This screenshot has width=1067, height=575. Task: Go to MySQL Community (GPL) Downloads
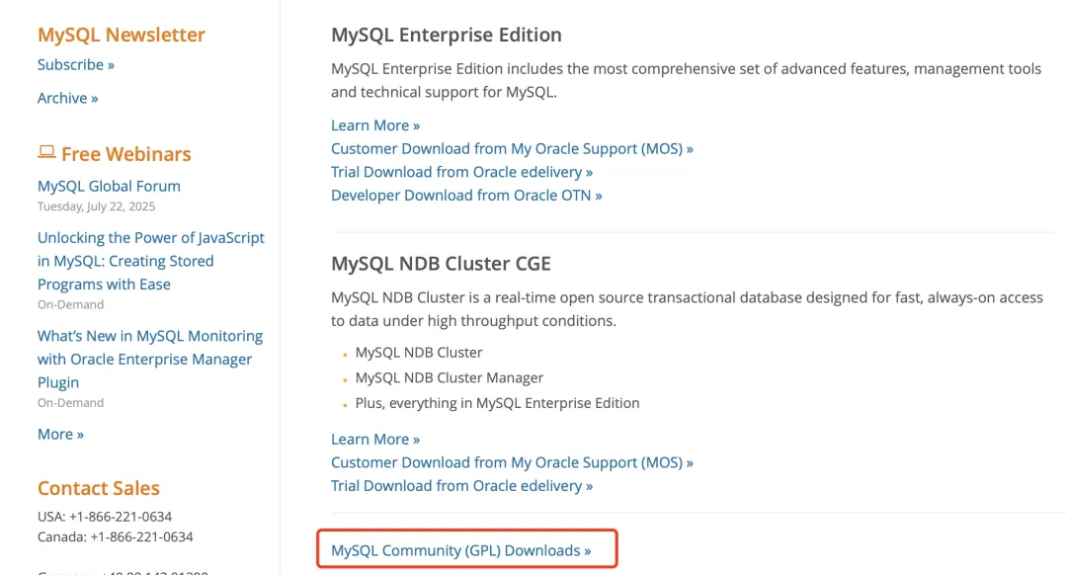tap(461, 550)
